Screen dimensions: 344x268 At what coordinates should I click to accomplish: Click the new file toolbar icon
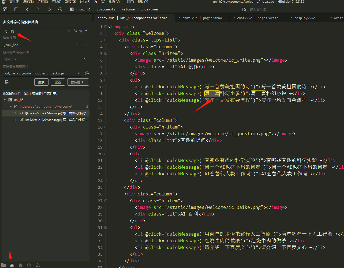5,9
